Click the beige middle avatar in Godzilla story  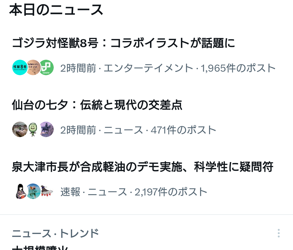pos(33,68)
